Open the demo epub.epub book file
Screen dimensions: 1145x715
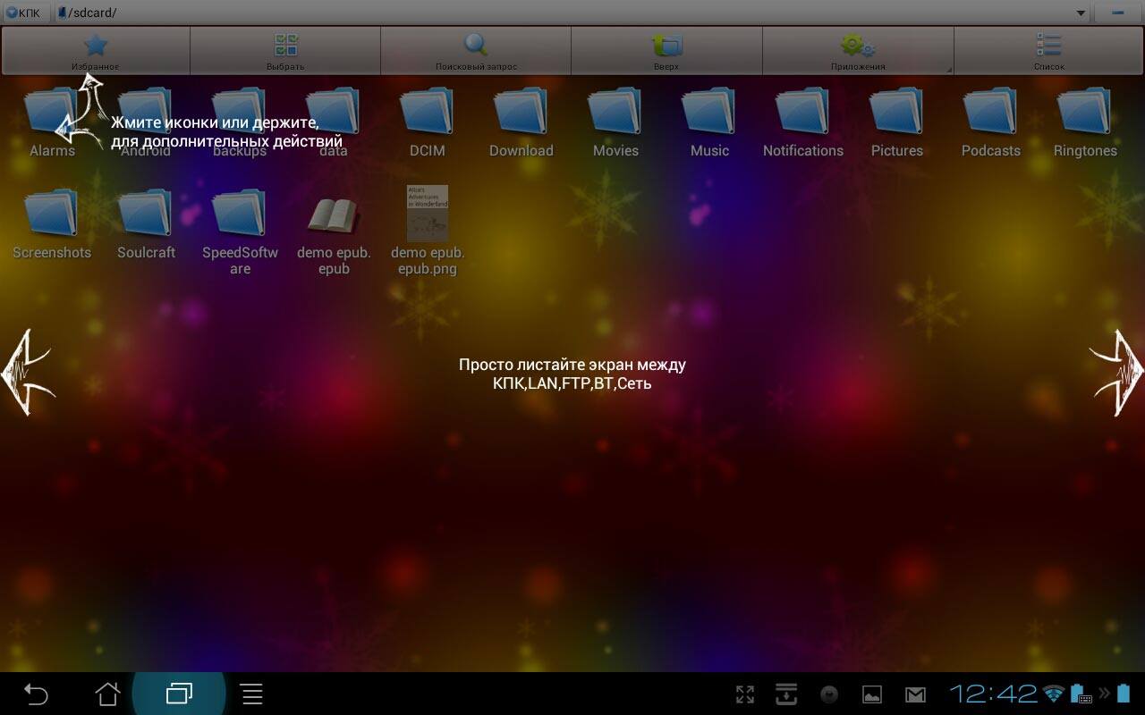334,215
